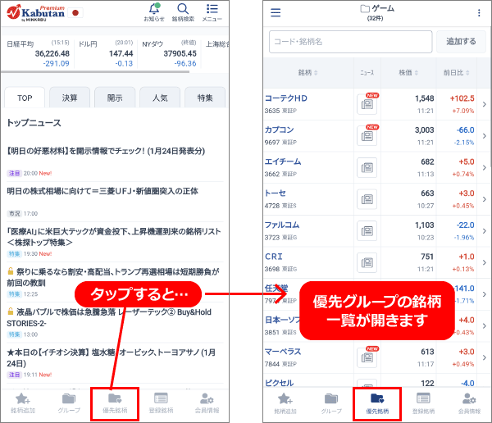The image size is (492, 423).
Task: Switch to the 決算 tab
Action: (70, 98)
